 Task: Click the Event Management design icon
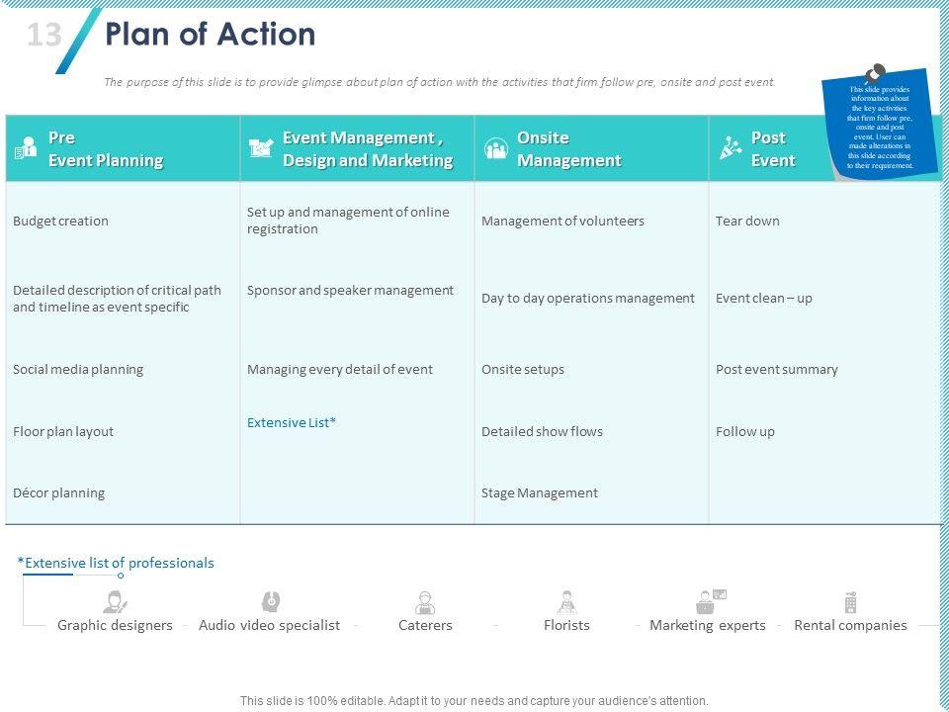tap(261, 148)
